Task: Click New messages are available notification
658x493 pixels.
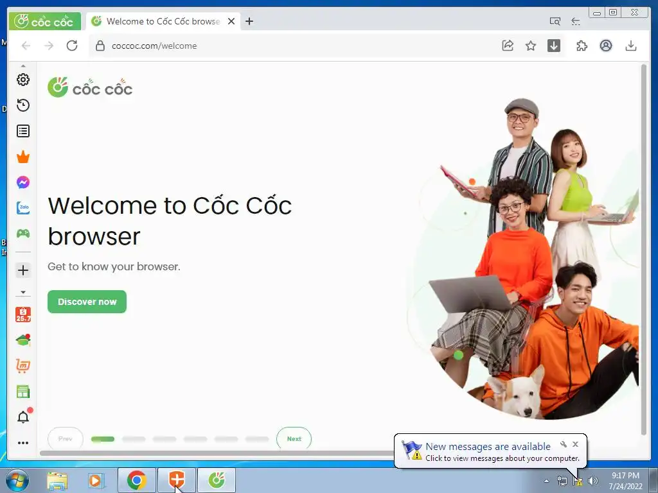Action: (x=488, y=447)
